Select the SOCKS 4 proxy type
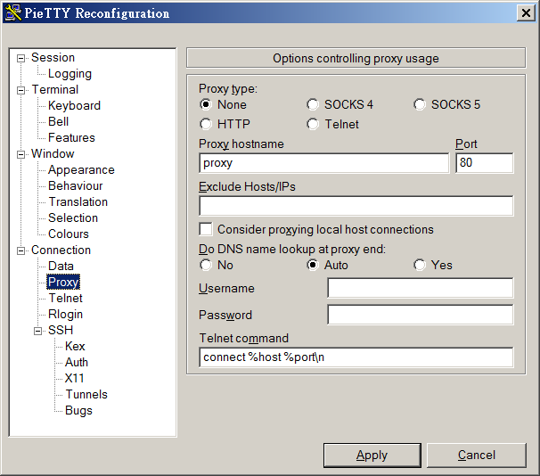The height and width of the screenshot is (476, 540). coord(313,105)
